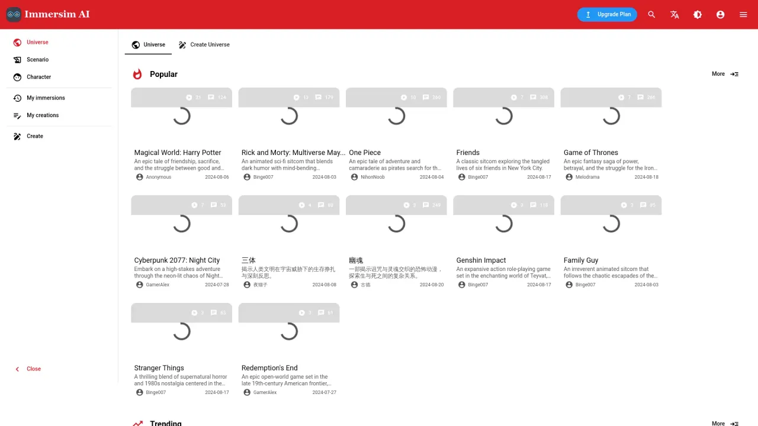This screenshot has width=758, height=426.
Task: Click the Trending arrow icon
Action: pyautogui.click(x=137, y=424)
